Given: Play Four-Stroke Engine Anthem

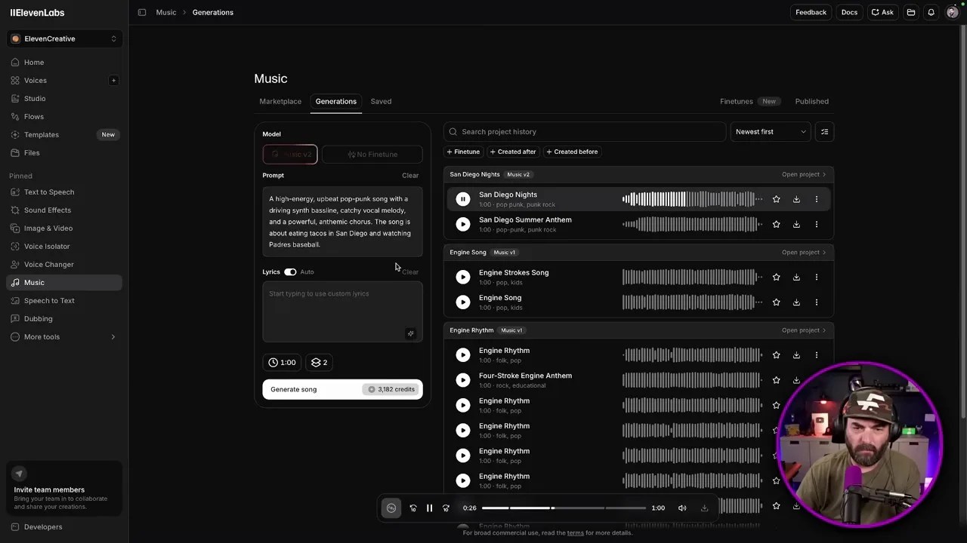Looking at the screenshot, I should pyautogui.click(x=463, y=380).
